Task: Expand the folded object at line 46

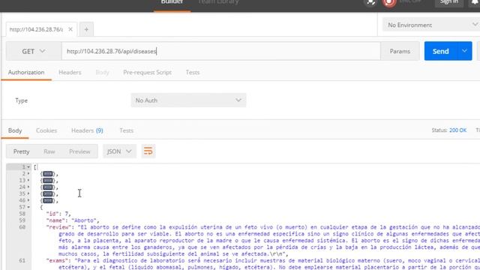Action: (28, 200)
